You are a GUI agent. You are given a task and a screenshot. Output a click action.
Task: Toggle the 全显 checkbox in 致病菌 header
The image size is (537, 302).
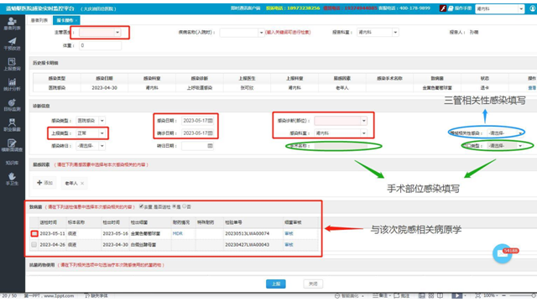tap(141, 206)
